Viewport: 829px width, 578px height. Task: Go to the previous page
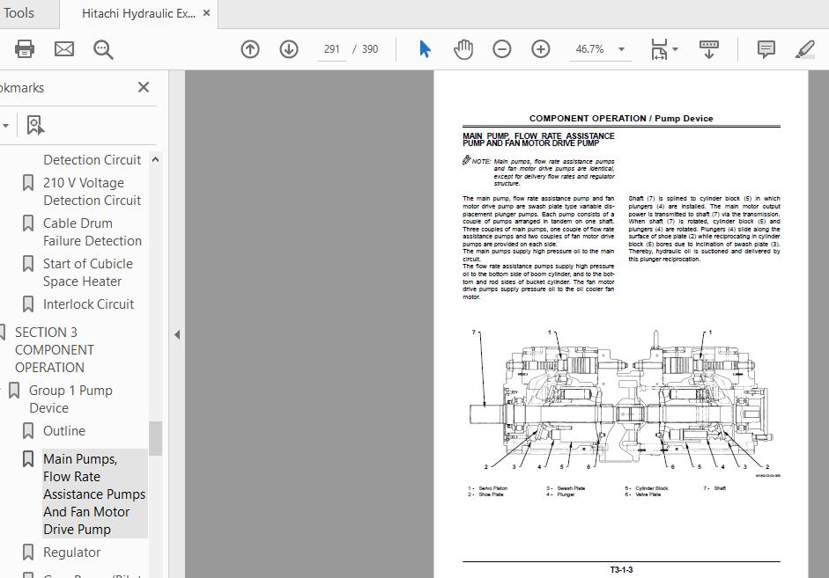250,49
